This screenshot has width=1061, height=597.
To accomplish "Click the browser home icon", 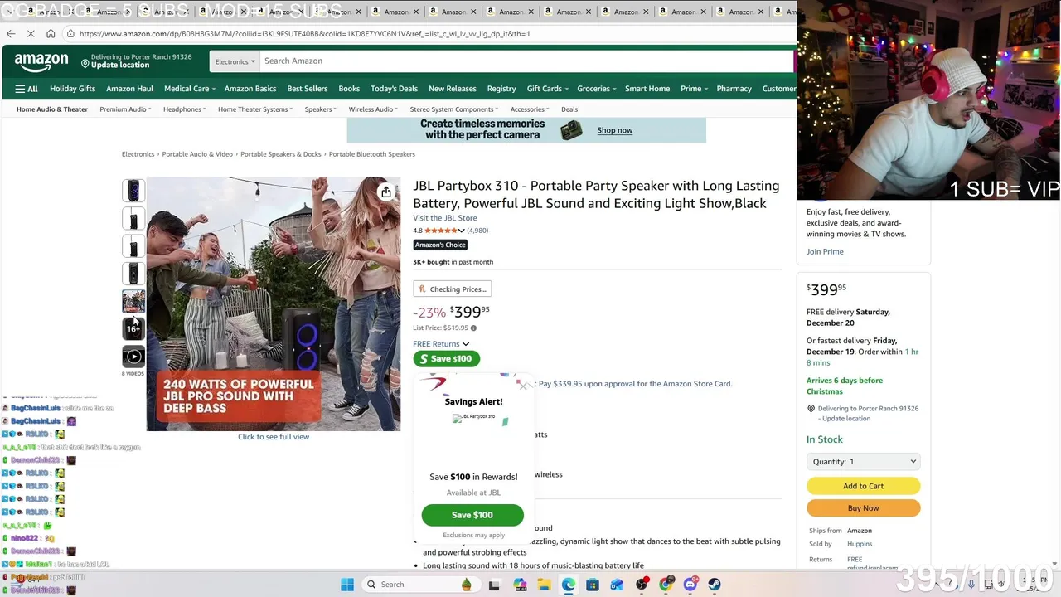I will point(51,34).
